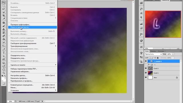
Task: Open the Layers panel options menu
Action: pyautogui.click(x=180, y=51)
